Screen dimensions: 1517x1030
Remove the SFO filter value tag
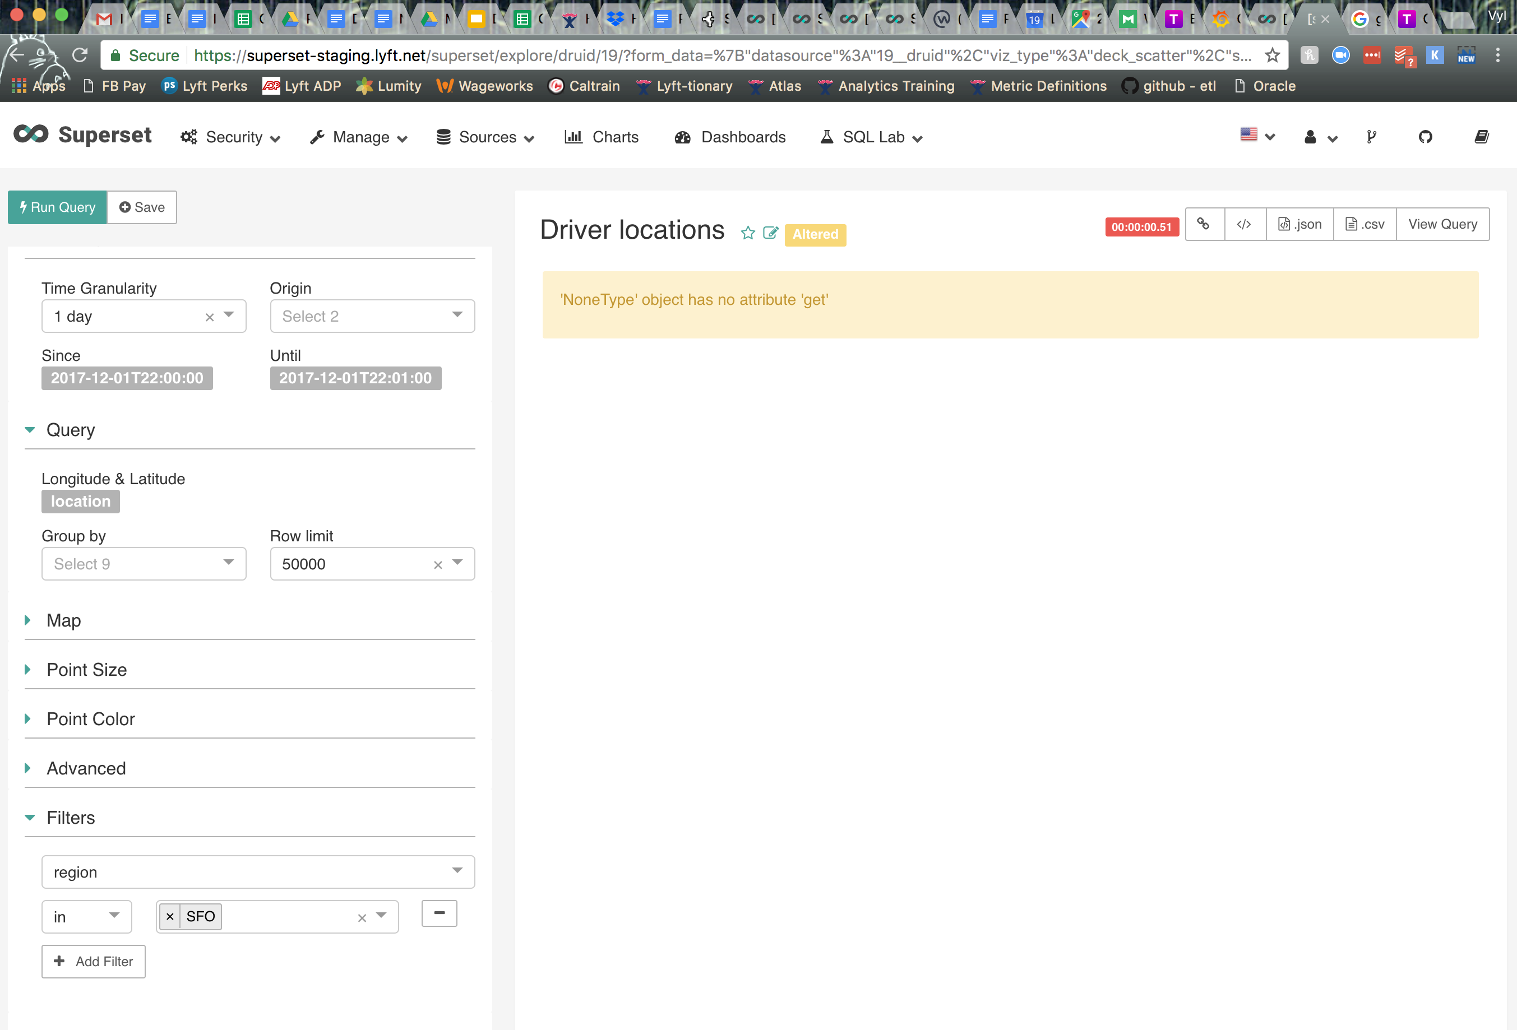tap(170, 916)
